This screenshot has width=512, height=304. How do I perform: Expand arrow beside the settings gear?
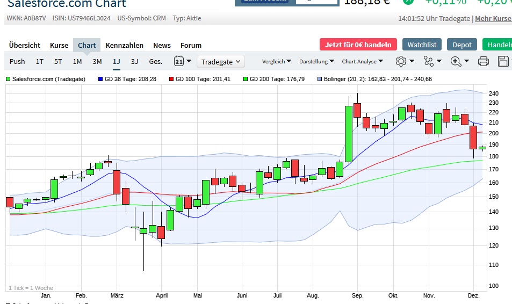[412, 61]
